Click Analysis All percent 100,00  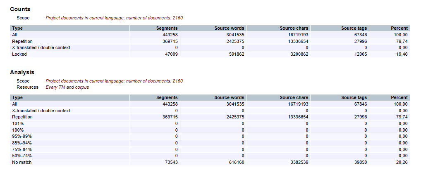(x=401, y=104)
